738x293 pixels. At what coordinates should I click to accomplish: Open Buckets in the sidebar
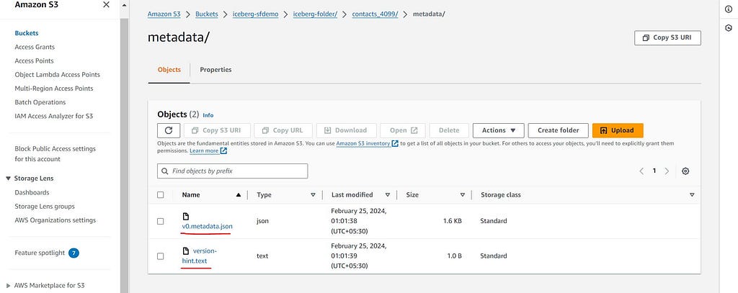point(27,33)
